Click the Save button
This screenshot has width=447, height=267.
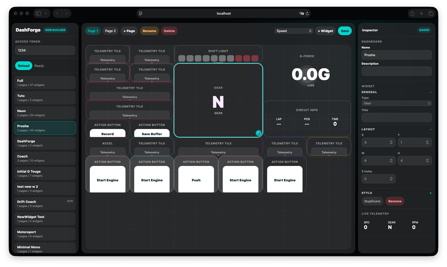coord(345,31)
